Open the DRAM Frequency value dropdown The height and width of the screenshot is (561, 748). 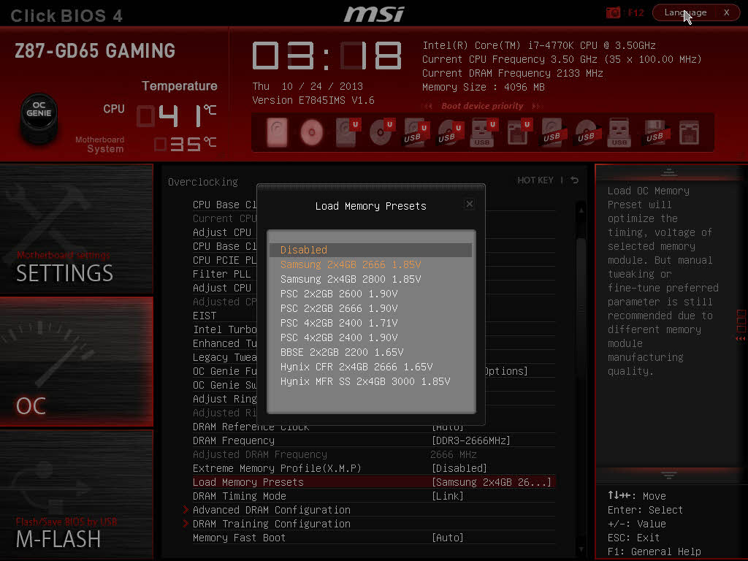point(471,440)
